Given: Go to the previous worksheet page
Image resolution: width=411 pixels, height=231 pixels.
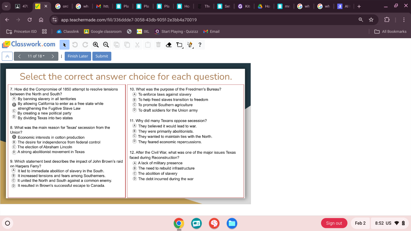Looking at the screenshot, I should (x=19, y=56).
